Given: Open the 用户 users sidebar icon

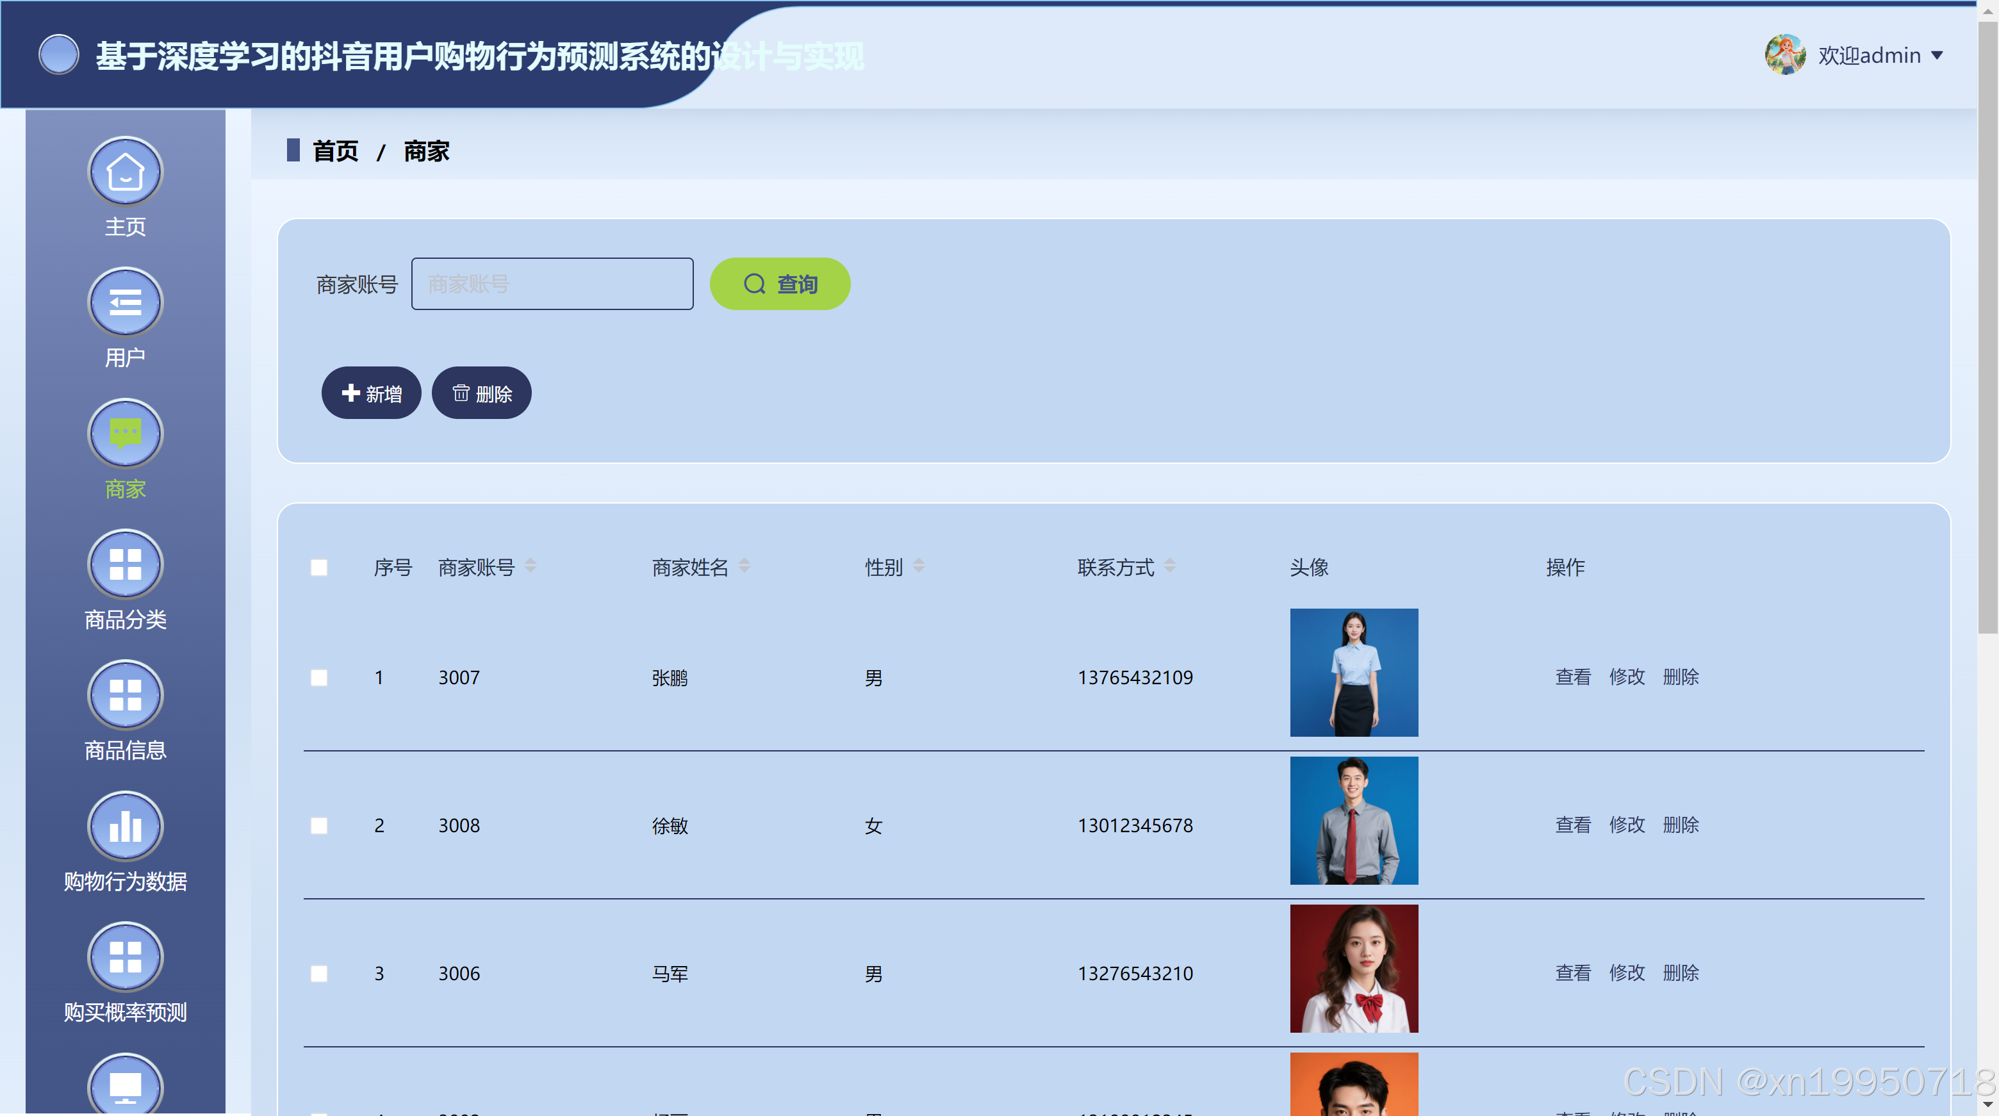Looking at the screenshot, I should point(125,302).
